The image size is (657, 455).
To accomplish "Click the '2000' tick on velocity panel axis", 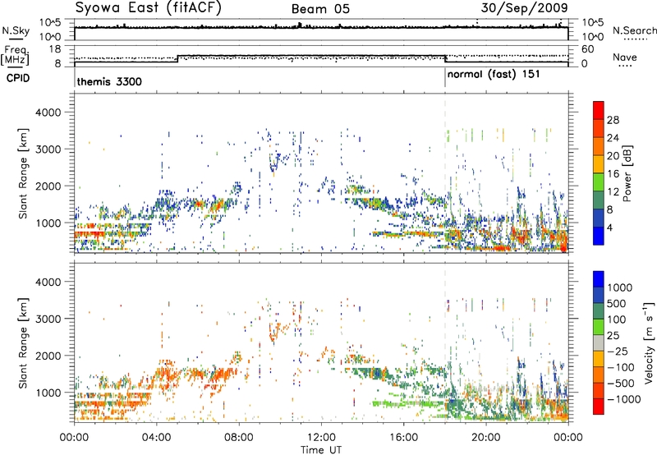I will point(48,356).
